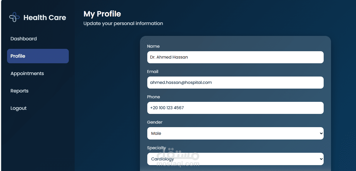Click the Email field label
Image resolution: width=356 pixels, height=171 pixels.
point(153,72)
